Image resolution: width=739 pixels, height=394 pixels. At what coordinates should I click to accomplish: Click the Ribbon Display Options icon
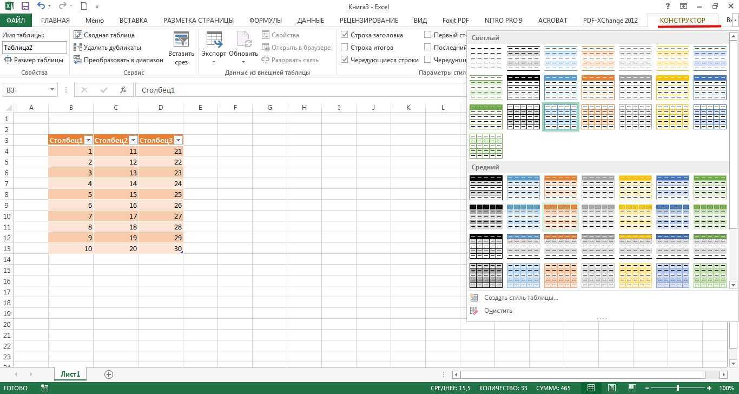pos(684,6)
